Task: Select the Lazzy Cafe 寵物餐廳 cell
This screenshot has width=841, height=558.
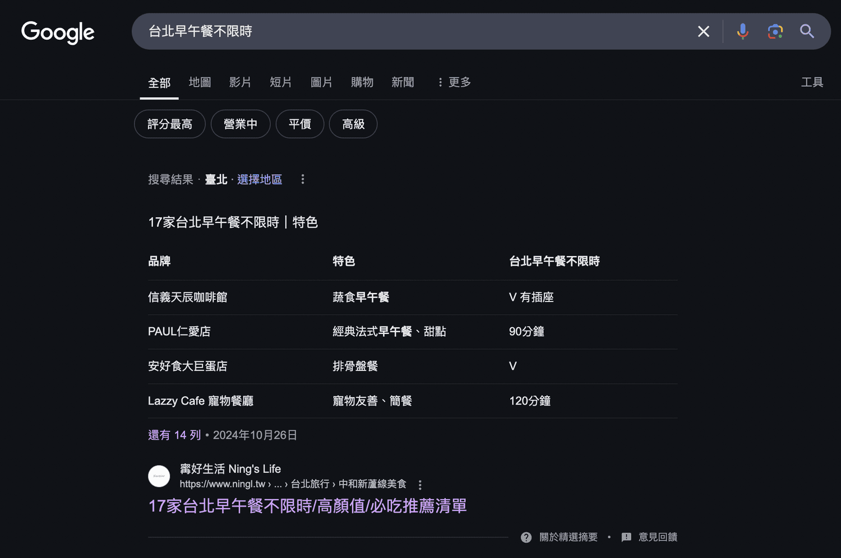Action: pyautogui.click(x=201, y=401)
